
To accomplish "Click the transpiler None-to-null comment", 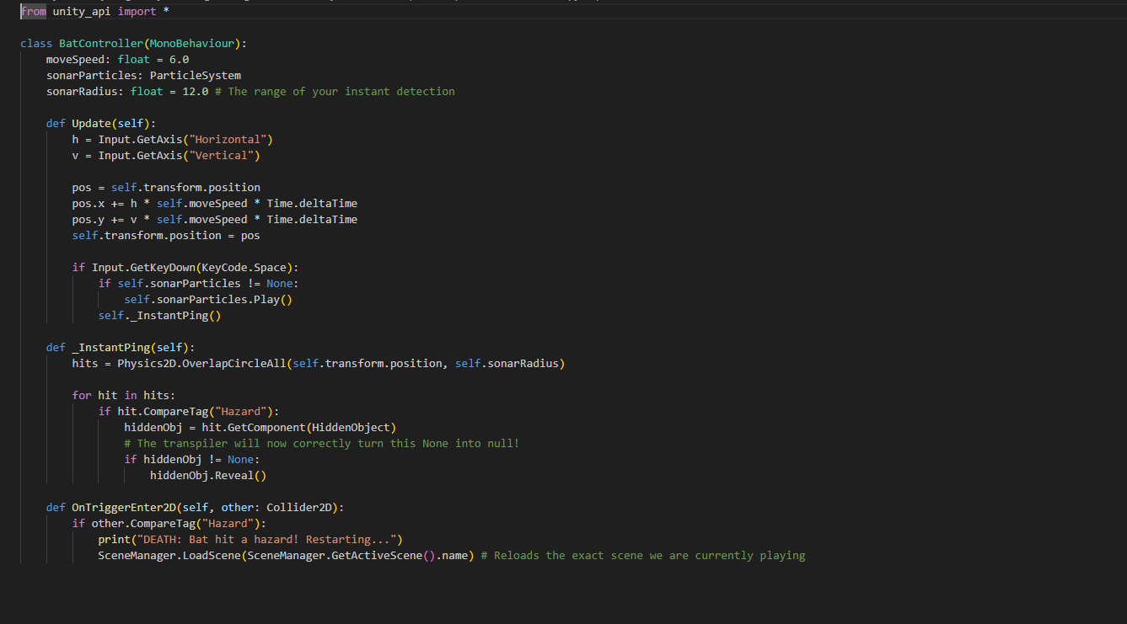I will [x=321, y=443].
